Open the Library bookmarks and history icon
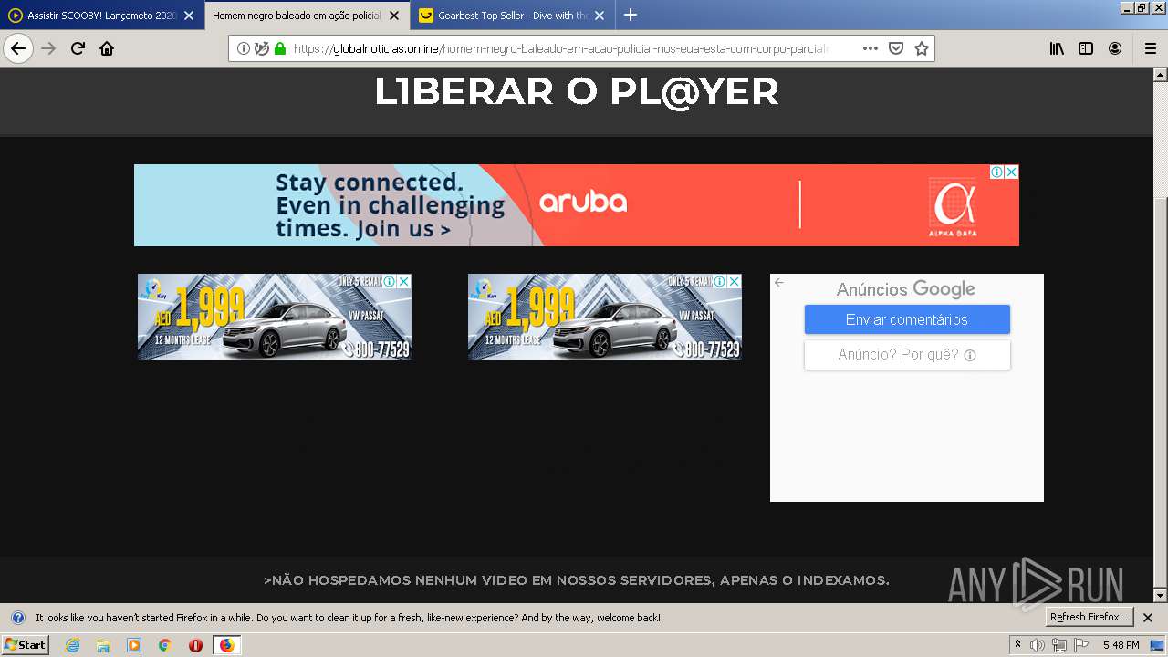The height and width of the screenshot is (657, 1168). click(1057, 48)
